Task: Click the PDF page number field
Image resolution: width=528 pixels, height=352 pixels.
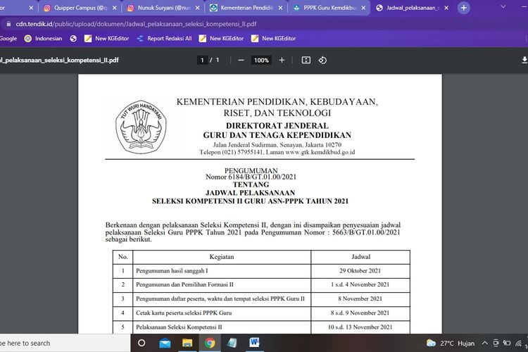Action: click(x=203, y=61)
